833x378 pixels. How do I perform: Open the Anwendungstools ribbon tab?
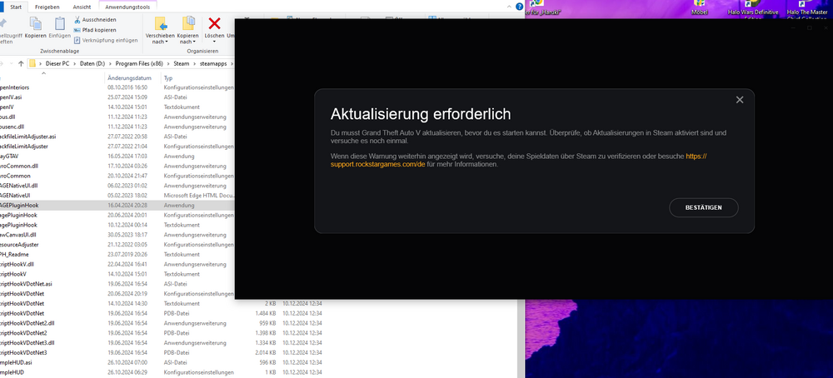point(127,7)
